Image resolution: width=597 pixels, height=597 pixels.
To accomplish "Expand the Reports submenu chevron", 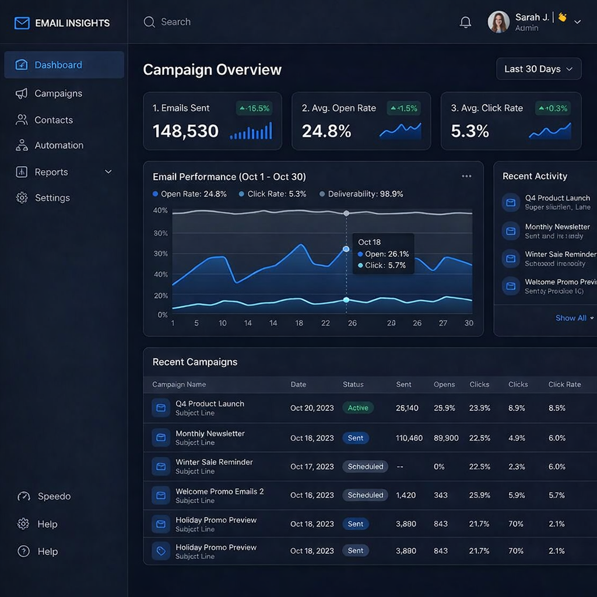I will 108,172.
